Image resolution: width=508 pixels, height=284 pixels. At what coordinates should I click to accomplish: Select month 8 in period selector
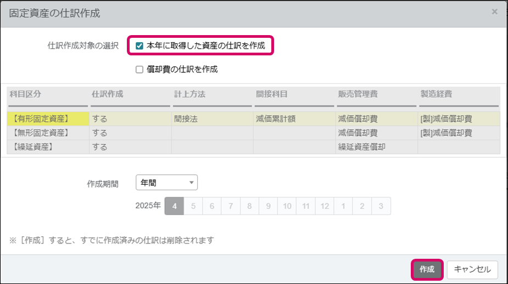click(249, 206)
